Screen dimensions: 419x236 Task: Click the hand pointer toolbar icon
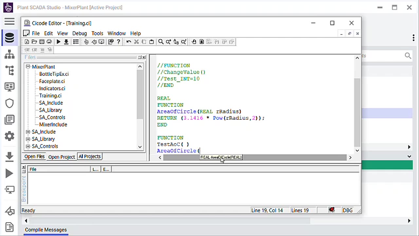pos(86,42)
